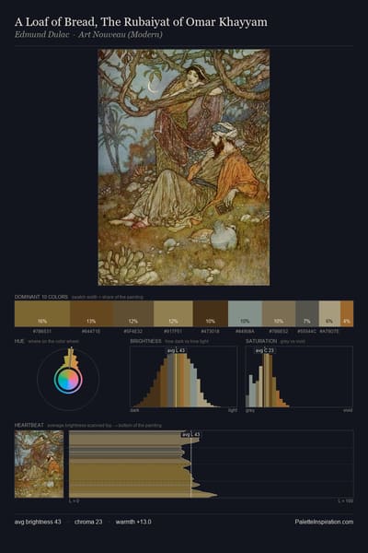
Task: Click the title 'A Loaf of Bread, The Rubaiyat of Omar Khayyam'
Action: pyautogui.click(x=141, y=22)
